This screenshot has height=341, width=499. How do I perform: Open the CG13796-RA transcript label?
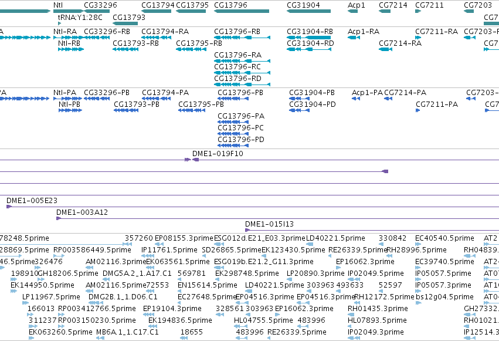click(x=237, y=55)
